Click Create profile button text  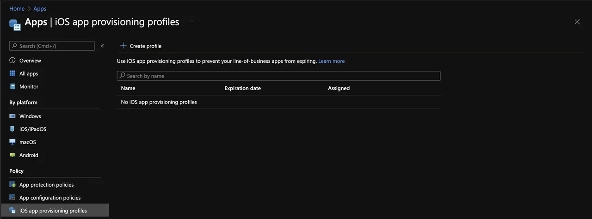pos(146,46)
